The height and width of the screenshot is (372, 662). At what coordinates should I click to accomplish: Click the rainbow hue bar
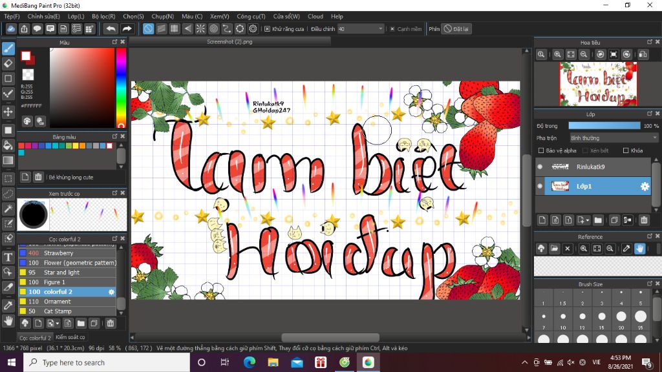[121, 88]
